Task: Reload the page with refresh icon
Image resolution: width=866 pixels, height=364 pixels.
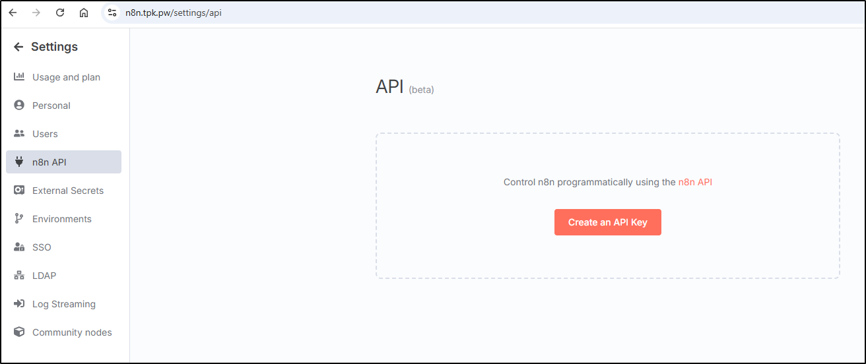Action: click(x=60, y=13)
